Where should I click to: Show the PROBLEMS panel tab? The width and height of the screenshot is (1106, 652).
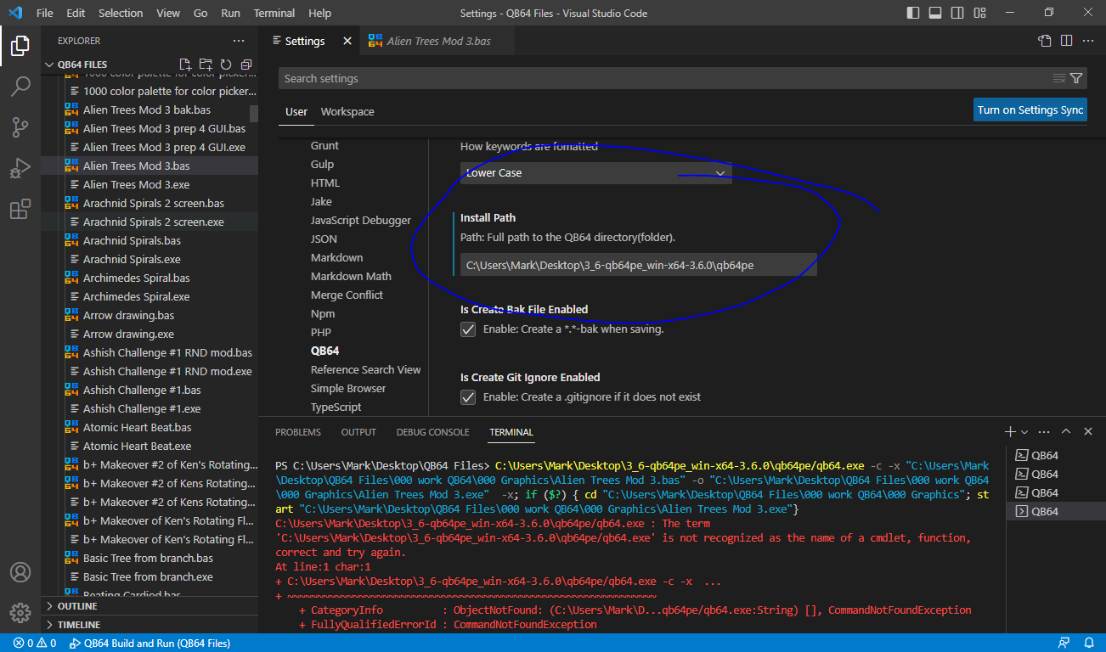tap(298, 432)
